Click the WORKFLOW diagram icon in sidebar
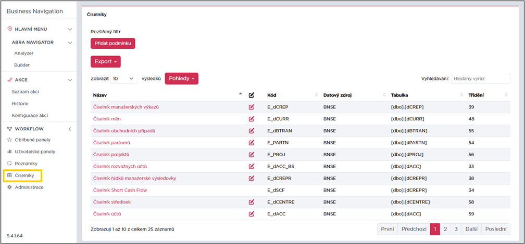 point(9,129)
